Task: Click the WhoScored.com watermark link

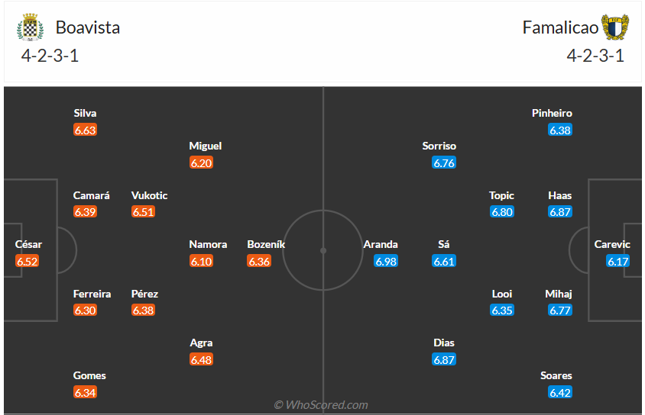Action: 321,405
